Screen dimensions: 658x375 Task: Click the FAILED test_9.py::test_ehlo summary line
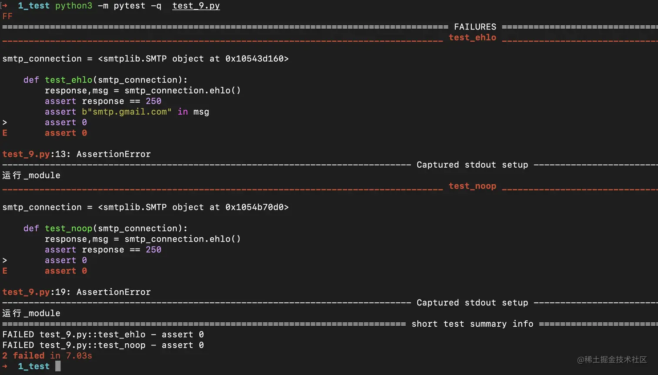tap(103, 335)
